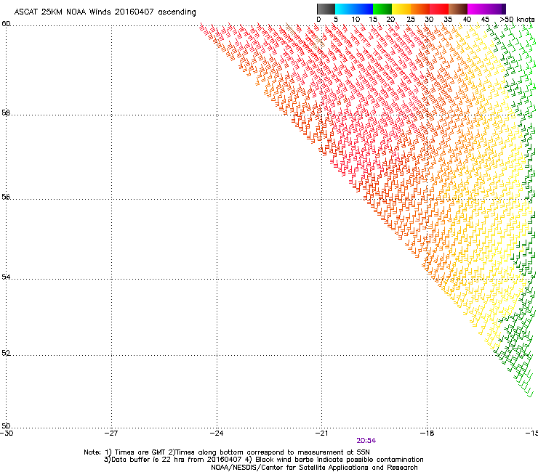
Task: Click the longitude -18 axis label
Action: pyautogui.click(x=427, y=434)
